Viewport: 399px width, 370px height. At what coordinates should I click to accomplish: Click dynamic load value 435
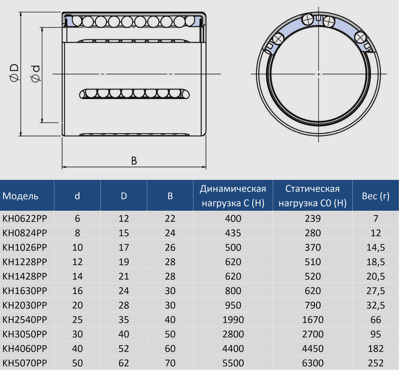(233, 233)
